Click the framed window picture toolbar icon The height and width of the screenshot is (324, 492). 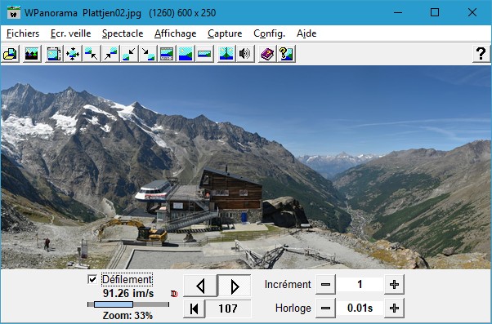pos(54,54)
